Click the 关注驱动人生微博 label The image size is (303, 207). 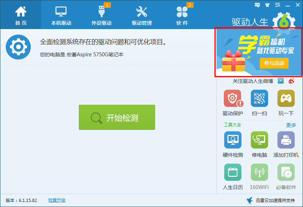point(253,81)
